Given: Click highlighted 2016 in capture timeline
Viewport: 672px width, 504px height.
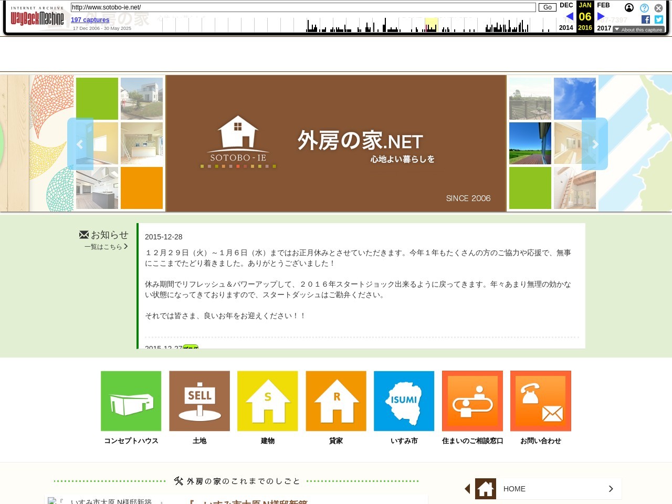Looking at the screenshot, I should pyautogui.click(x=431, y=25).
